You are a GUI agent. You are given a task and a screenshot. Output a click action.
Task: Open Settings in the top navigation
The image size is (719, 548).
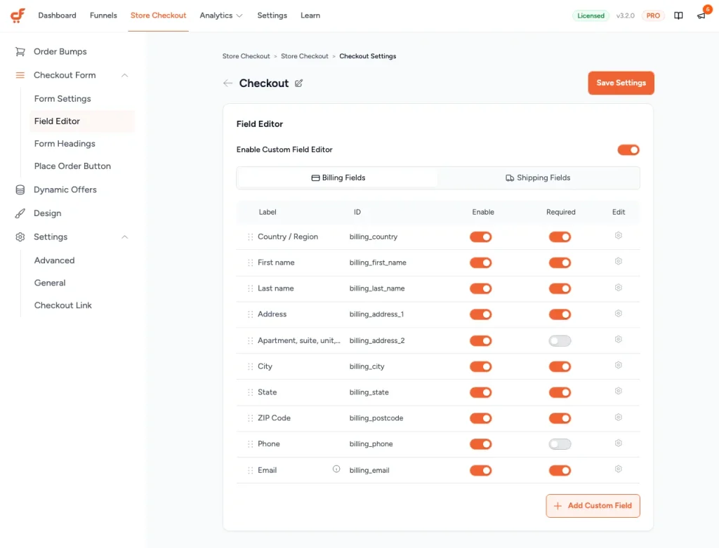[272, 15]
